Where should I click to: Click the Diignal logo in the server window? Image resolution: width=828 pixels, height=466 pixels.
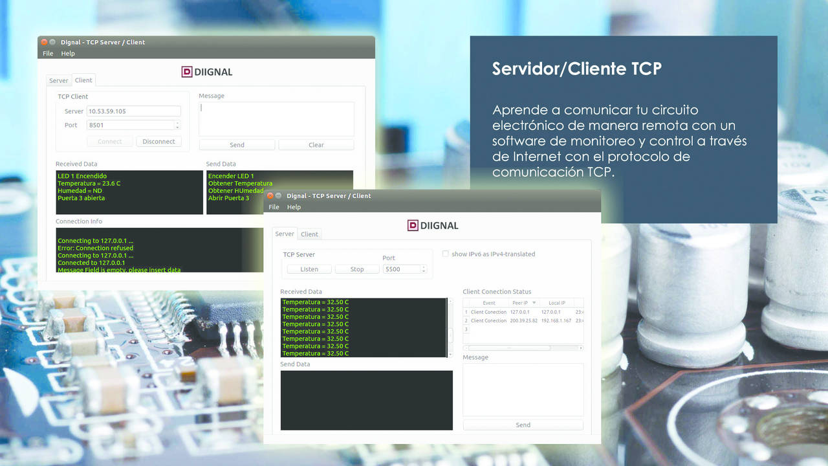(x=433, y=225)
